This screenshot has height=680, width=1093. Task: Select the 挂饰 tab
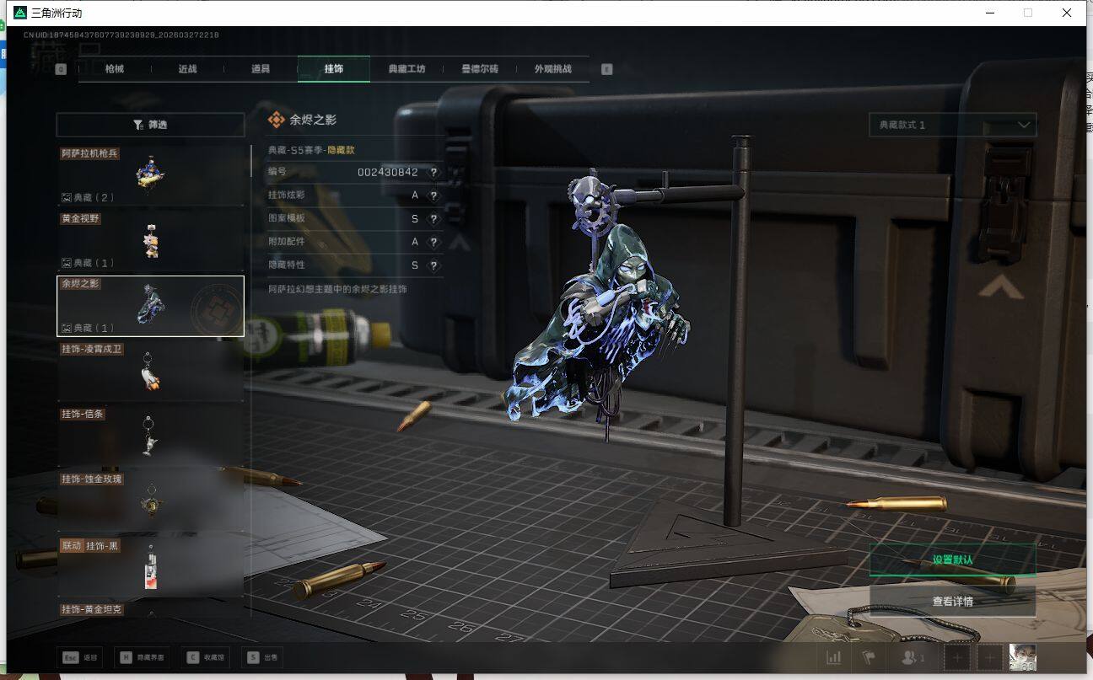(334, 69)
